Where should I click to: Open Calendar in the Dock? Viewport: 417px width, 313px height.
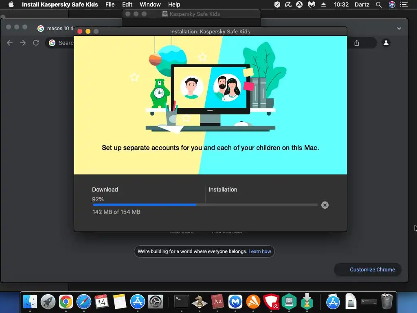click(101, 302)
